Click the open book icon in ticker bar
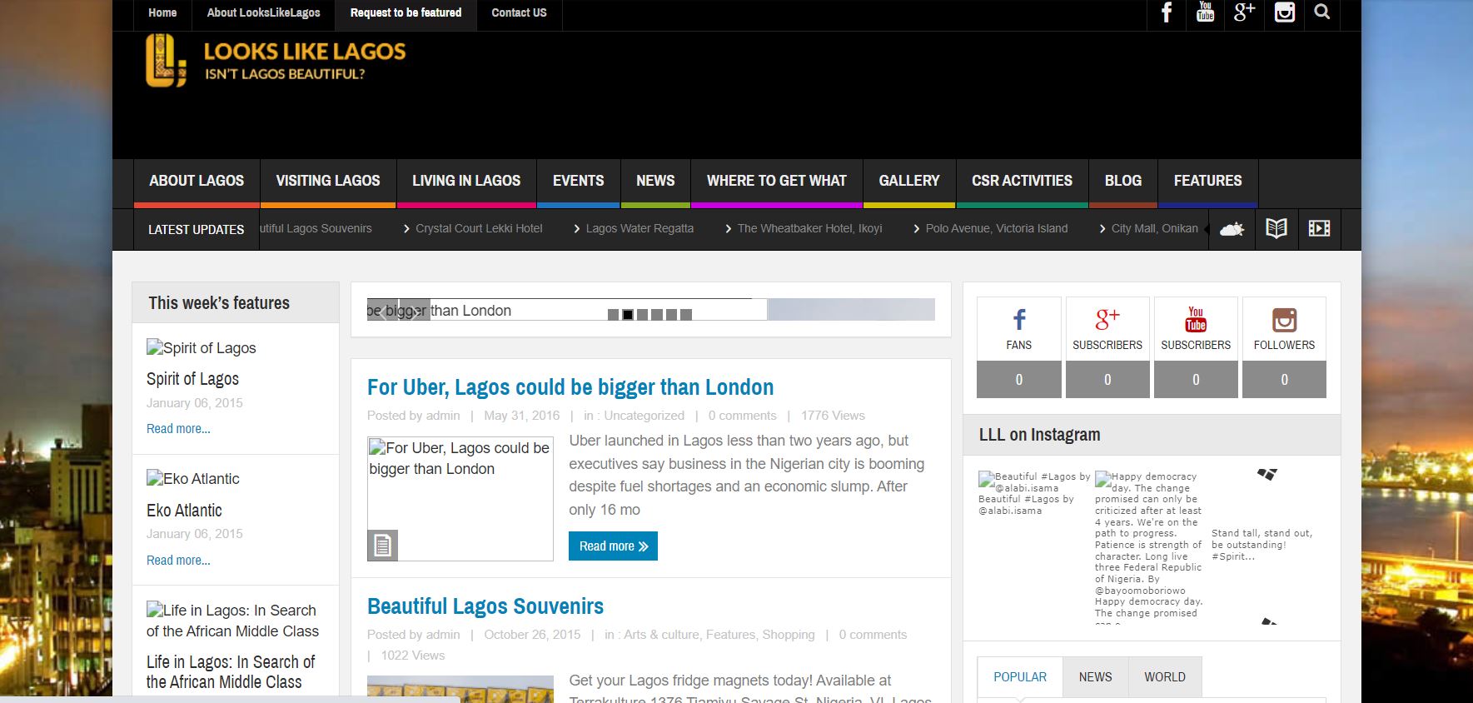The image size is (1473, 703). (x=1276, y=229)
